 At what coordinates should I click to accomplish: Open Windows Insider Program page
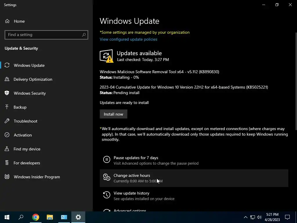click(46, 177)
